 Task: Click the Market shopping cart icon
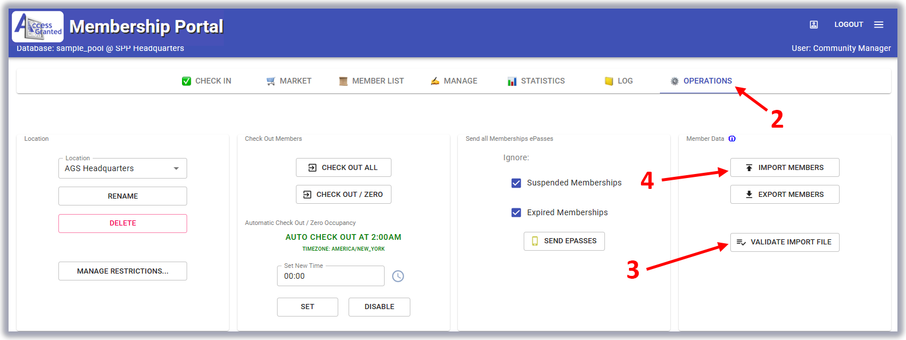(x=271, y=81)
